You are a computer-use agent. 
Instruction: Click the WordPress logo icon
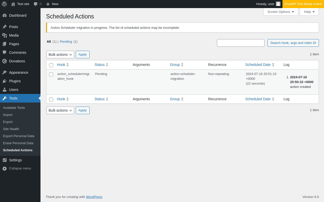click(4, 4)
